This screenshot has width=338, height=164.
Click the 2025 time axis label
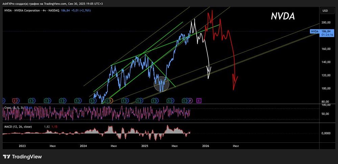tap(145, 146)
